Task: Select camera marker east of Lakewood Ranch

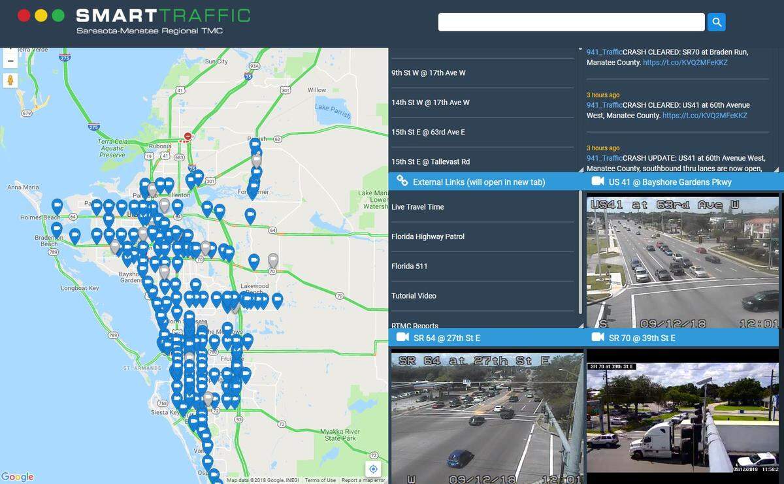Action: pyautogui.click(x=278, y=300)
